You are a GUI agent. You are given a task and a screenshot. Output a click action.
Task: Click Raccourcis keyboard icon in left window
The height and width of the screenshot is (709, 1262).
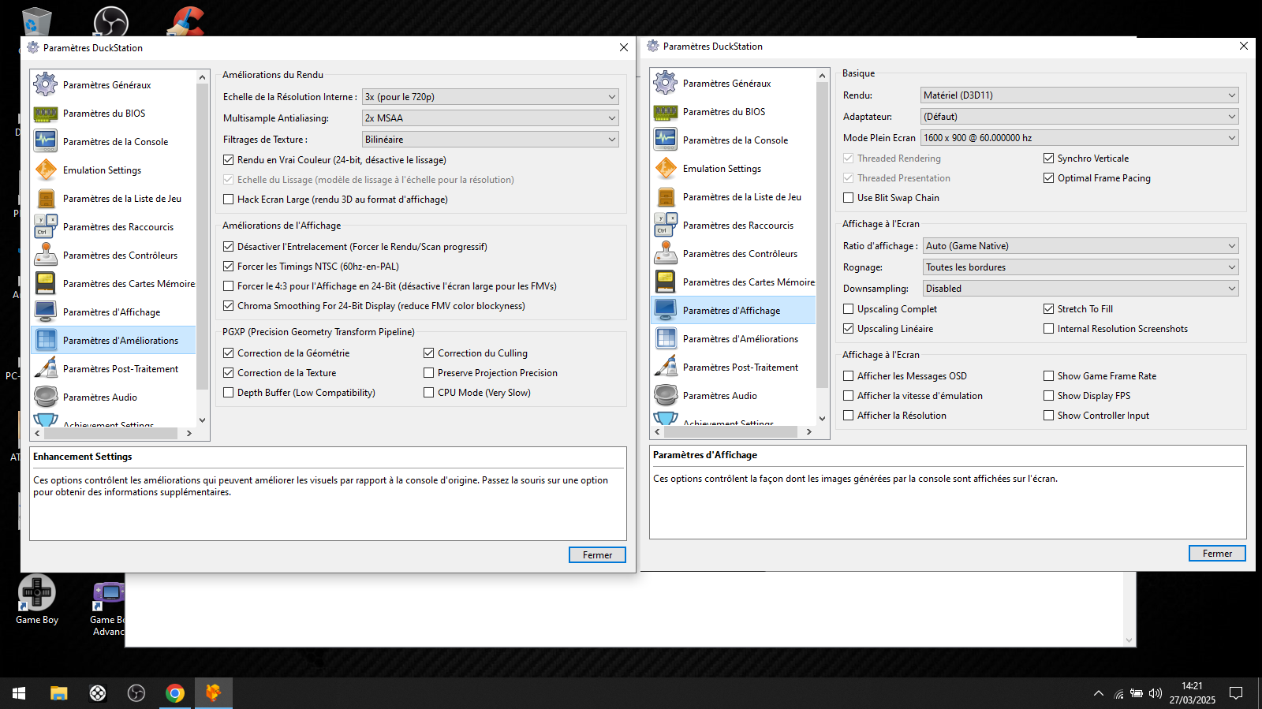[46, 227]
